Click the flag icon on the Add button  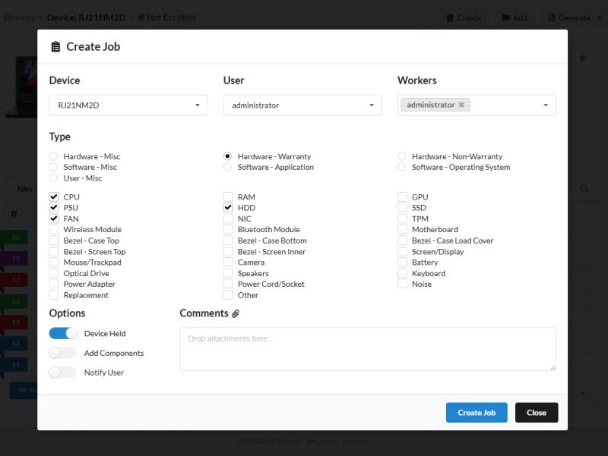(x=505, y=17)
